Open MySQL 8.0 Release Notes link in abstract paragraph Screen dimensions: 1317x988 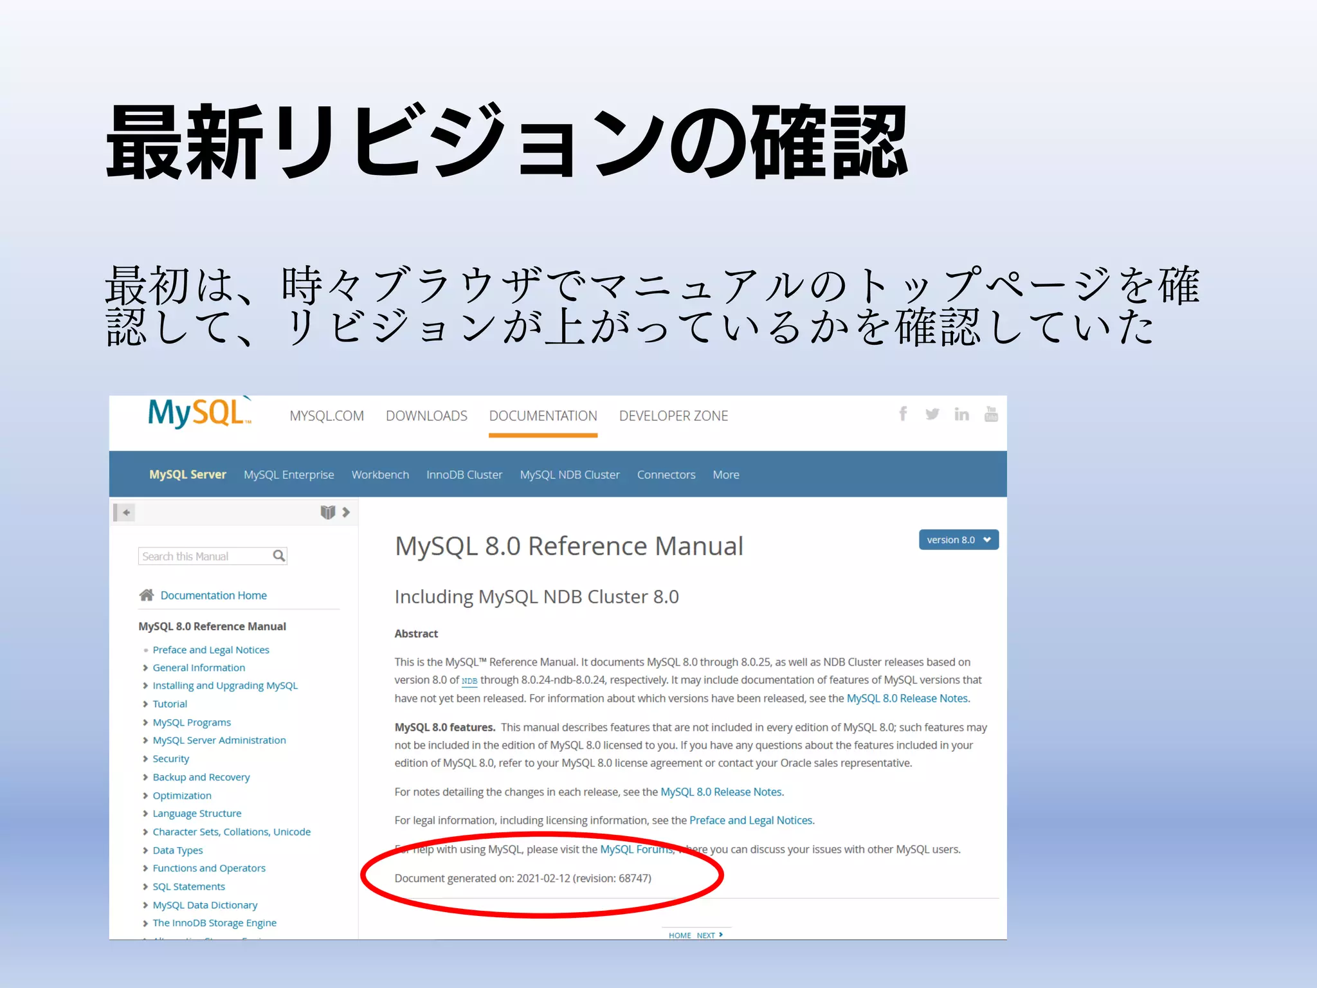click(x=908, y=699)
